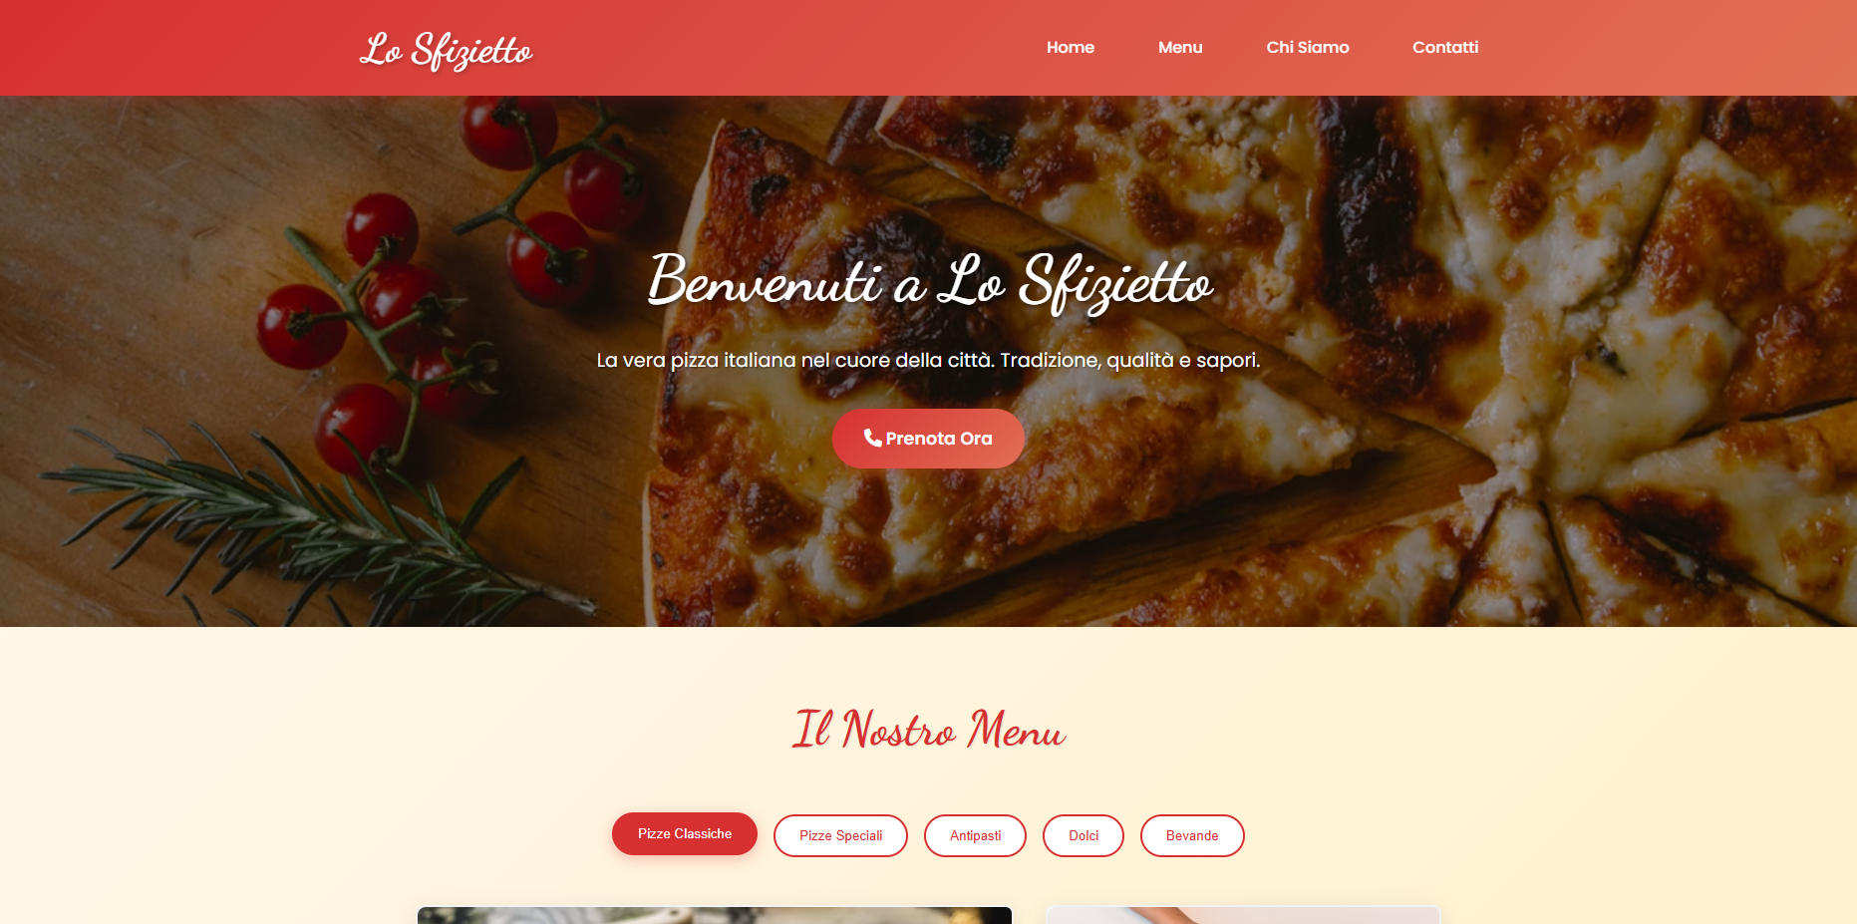Click the right menu item card image
The image size is (1857, 924).
click(x=1243, y=915)
